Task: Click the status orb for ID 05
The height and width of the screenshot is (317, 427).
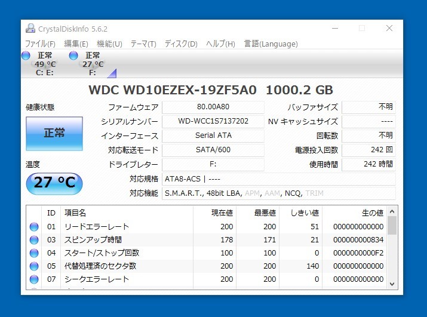Action: 34,266
